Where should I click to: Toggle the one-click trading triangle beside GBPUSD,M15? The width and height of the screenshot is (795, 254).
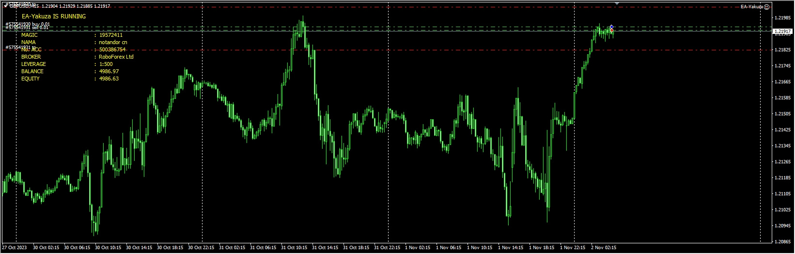coord(6,6)
